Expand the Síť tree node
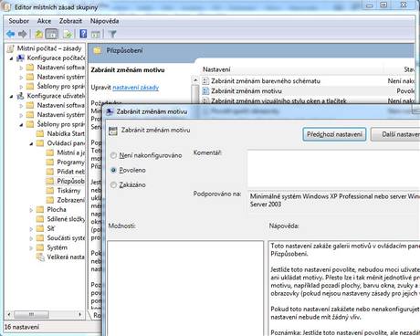This screenshot has height=336, width=420. [x=31, y=229]
